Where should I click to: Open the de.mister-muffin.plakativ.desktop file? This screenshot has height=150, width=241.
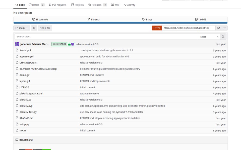38,69
